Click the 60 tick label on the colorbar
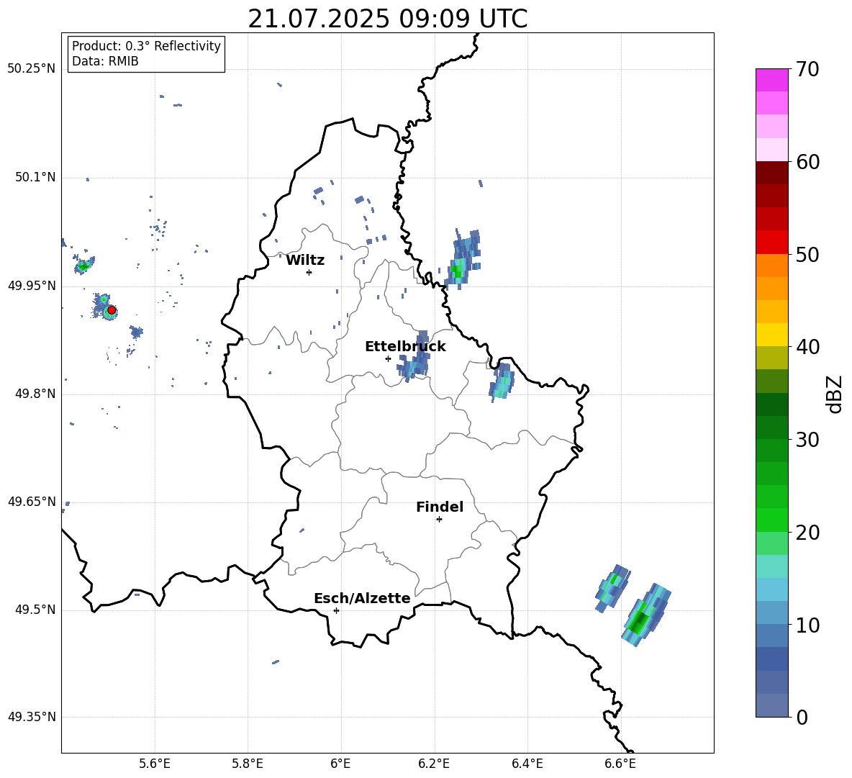Screen dimensions: 852x778 point(807,162)
